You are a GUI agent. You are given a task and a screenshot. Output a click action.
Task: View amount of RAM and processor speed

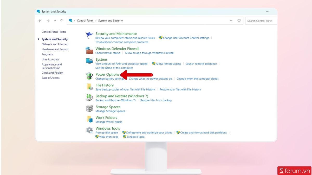pos(121,64)
